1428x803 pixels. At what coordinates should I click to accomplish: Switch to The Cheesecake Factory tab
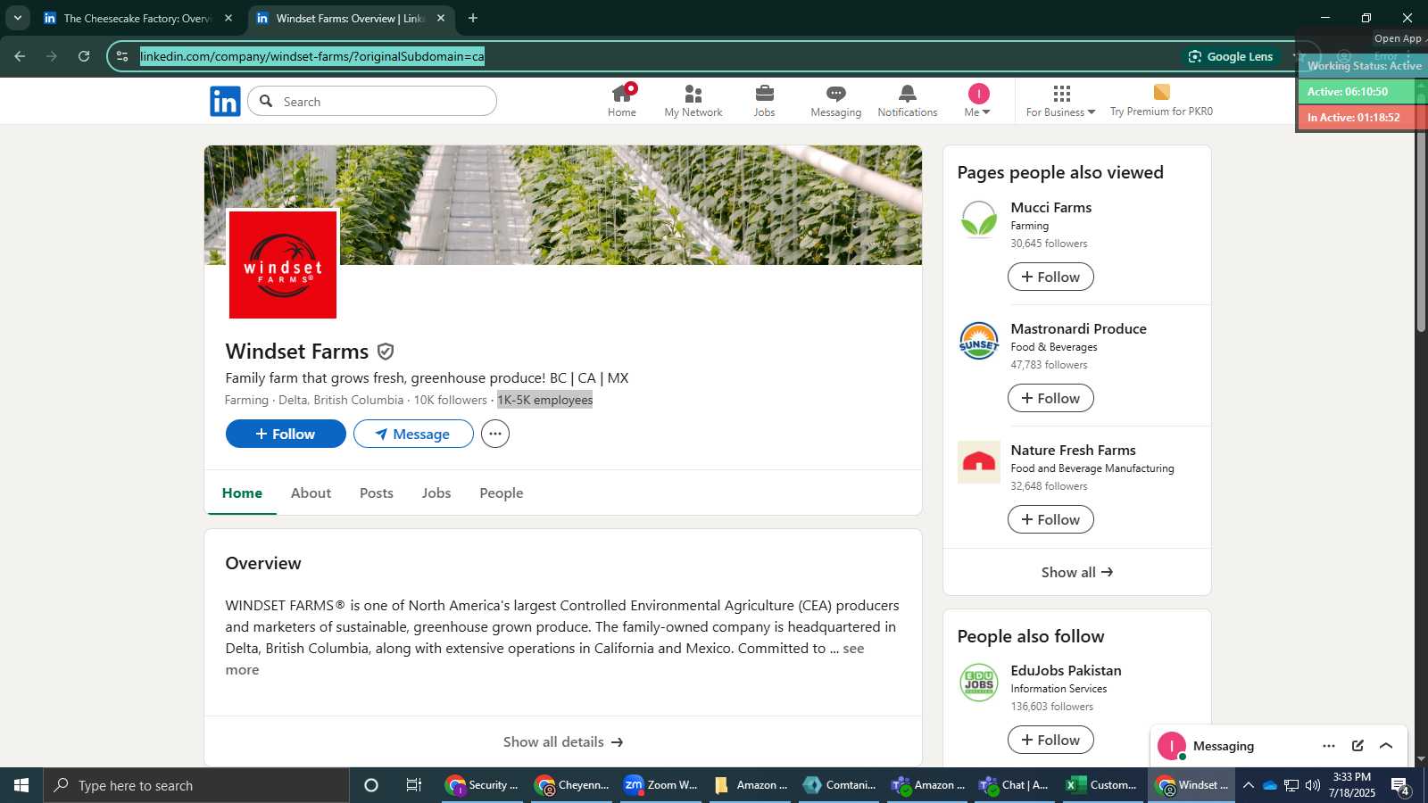point(138,18)
